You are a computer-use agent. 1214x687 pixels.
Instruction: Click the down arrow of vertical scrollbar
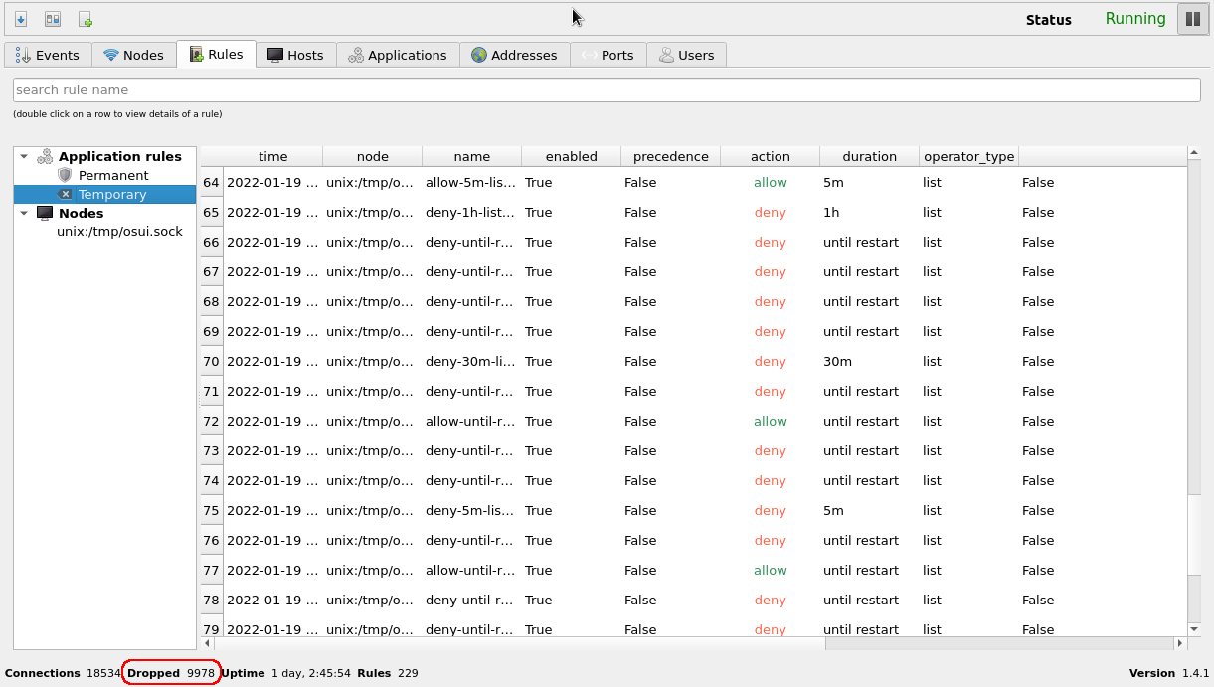(x=1194, y=629)
